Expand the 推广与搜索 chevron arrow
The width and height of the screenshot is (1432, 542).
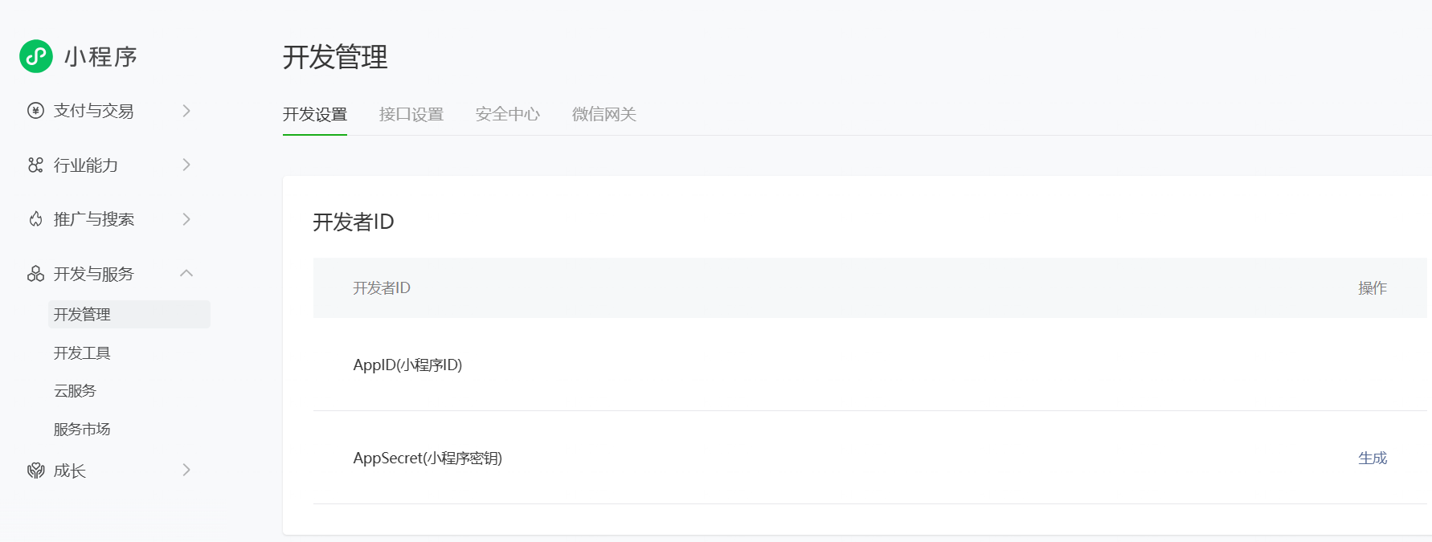[x=186, y=219]
